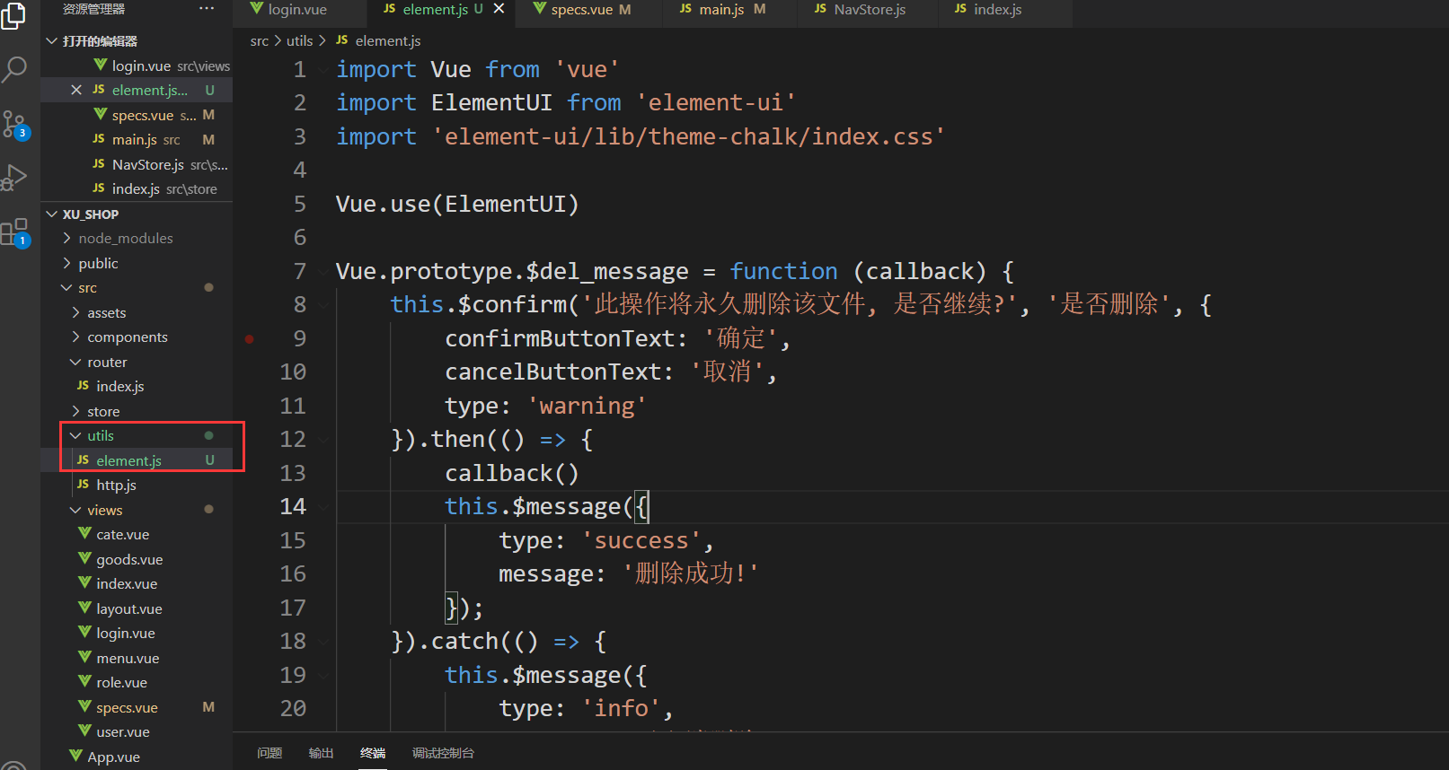Viewport: 1449px width, 770px height.
Task: Fold code at line 7 arrow
Action: point(322,271)
